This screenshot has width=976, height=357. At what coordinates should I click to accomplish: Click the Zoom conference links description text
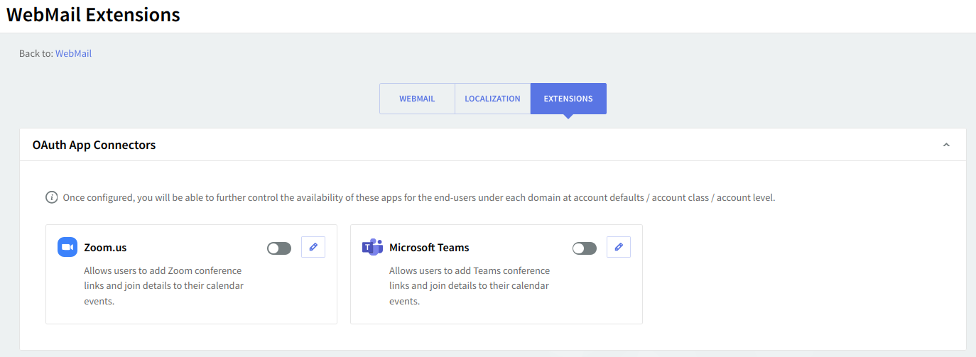(x=163, y=285)
